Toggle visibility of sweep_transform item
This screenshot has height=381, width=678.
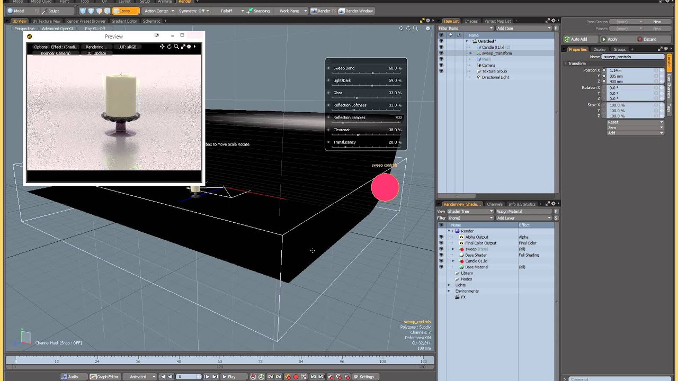click(441, 53)
